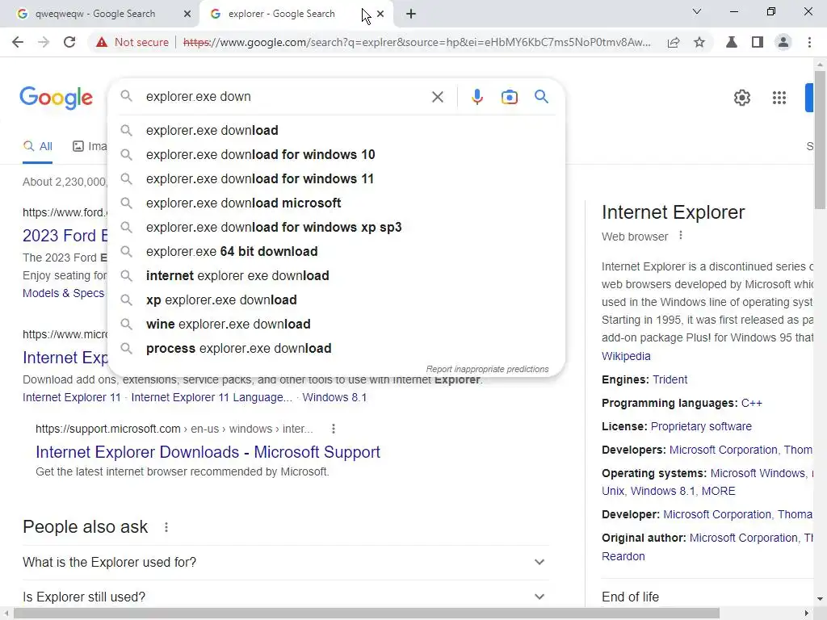
Task: Start voice search with the microphone
Action: click(x=476, y=97)
